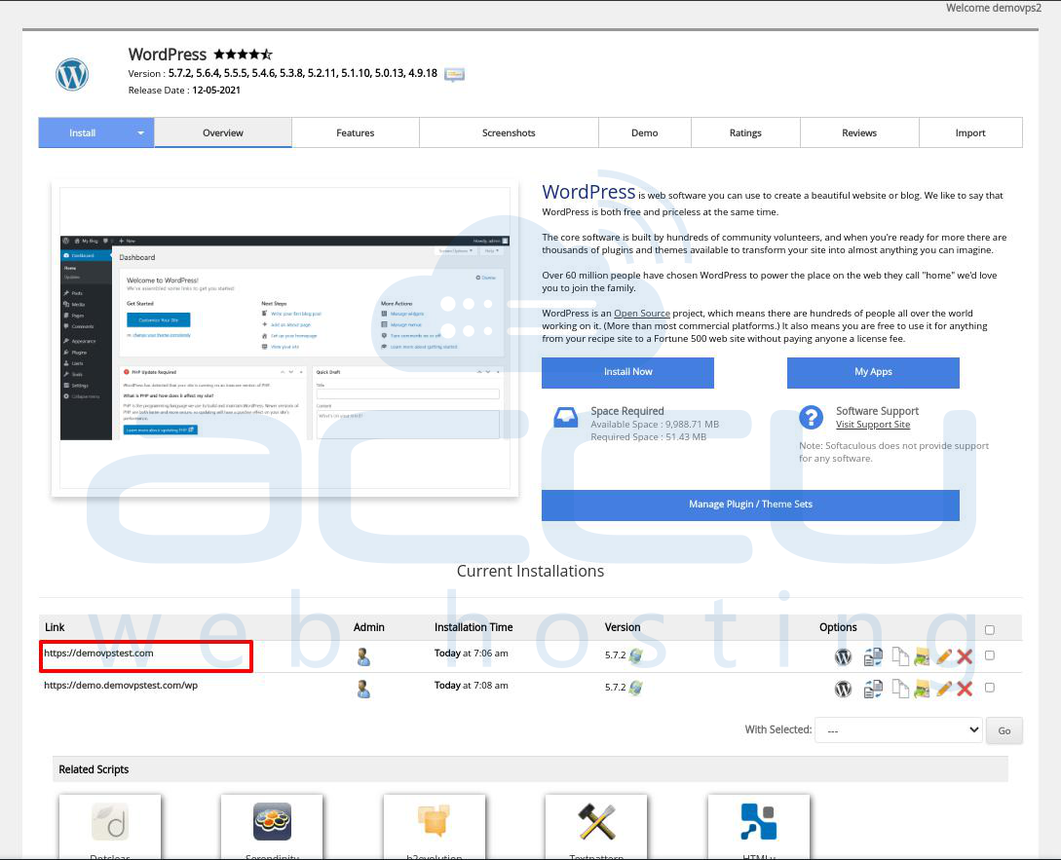The image size is (1061, 860).
Task: Click the WordPress logo beside the title
Action: 72,74
